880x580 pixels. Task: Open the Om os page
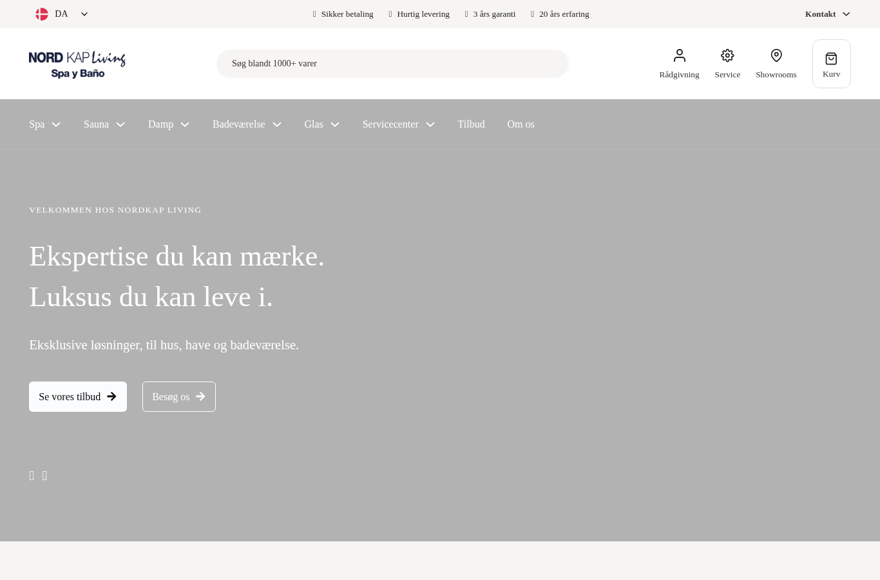click(x=521, y=124)
